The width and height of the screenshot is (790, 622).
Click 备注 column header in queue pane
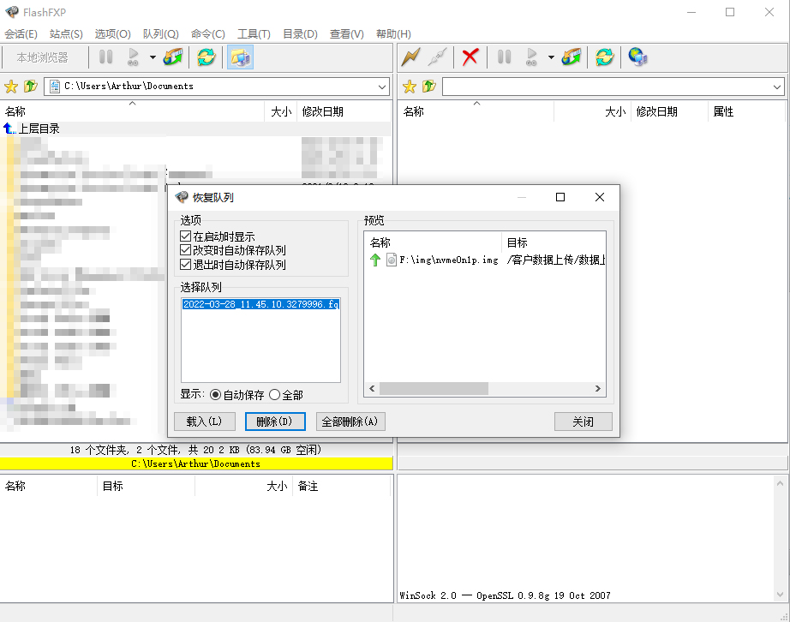tap(342, 486)
